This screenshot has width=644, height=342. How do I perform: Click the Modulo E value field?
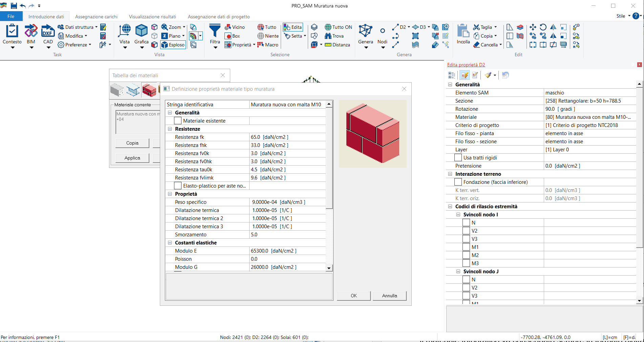pos(287,251)
